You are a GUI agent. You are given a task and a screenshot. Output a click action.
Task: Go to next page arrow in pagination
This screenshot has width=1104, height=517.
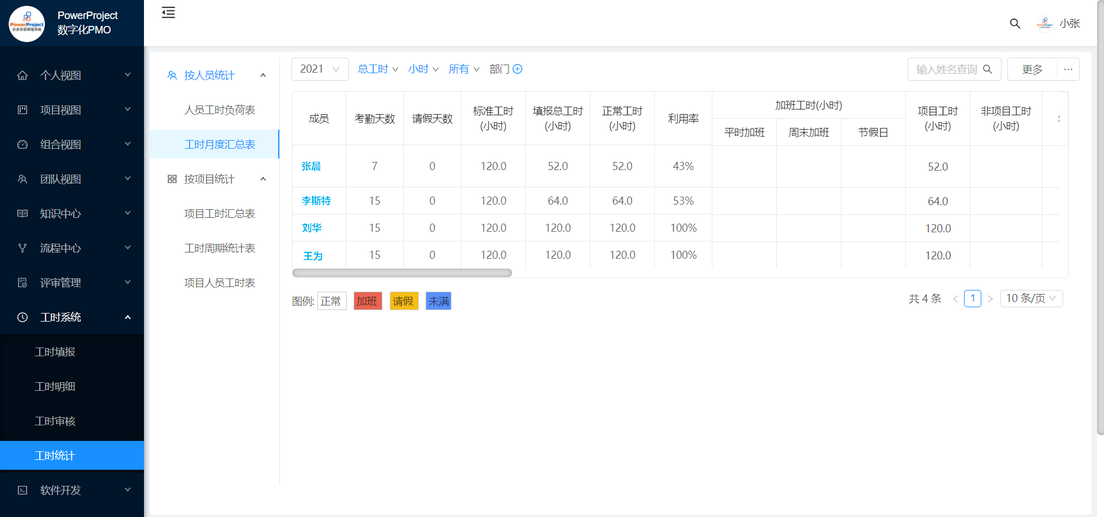(x=990, y=299)
